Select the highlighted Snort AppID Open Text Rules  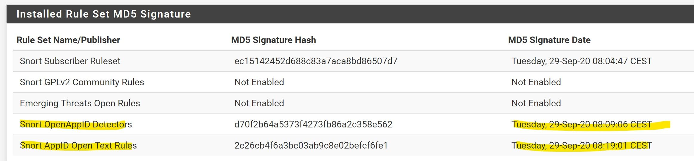pyautogui.click(x=78, y=145)
